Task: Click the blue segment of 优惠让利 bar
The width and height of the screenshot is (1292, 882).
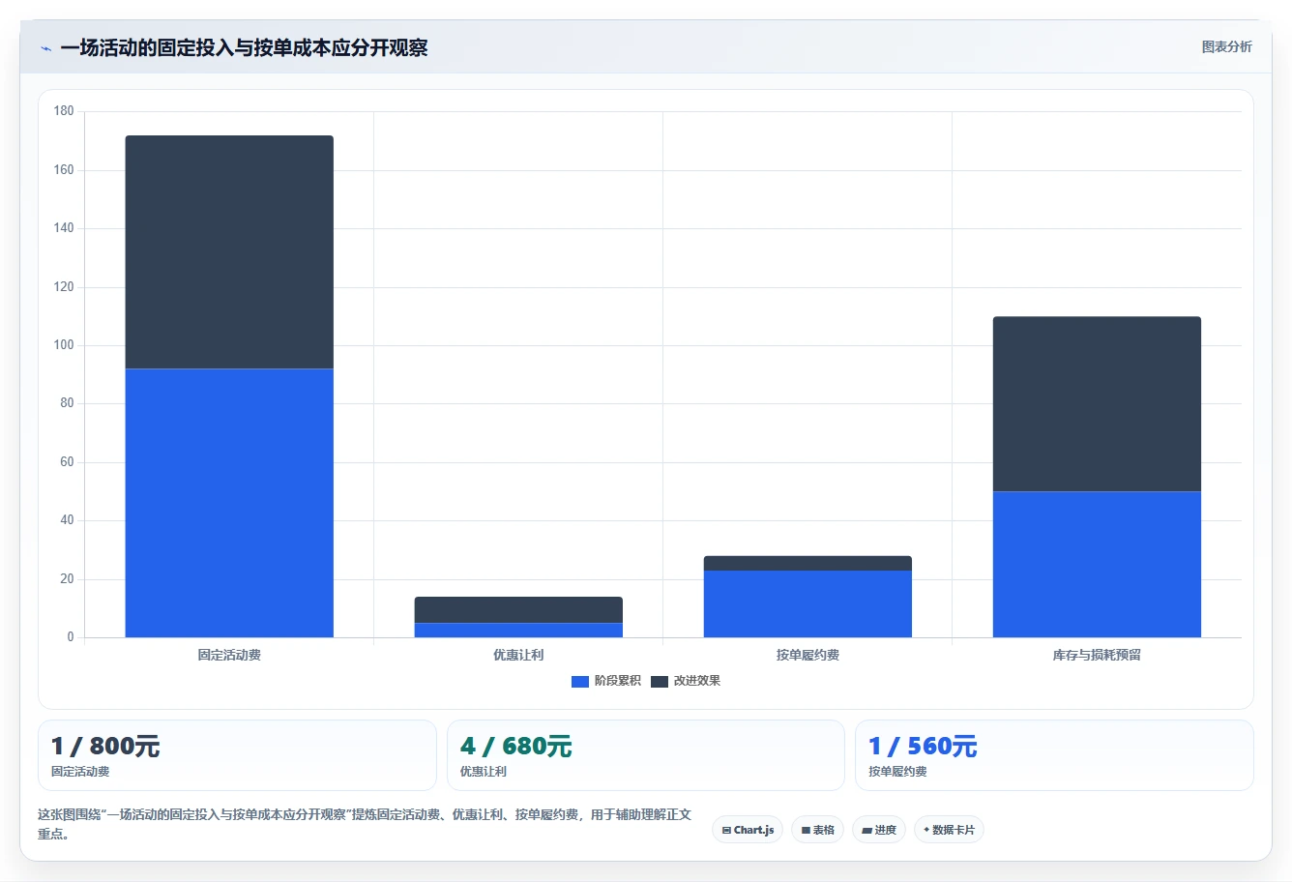Action: coord(518,631)
